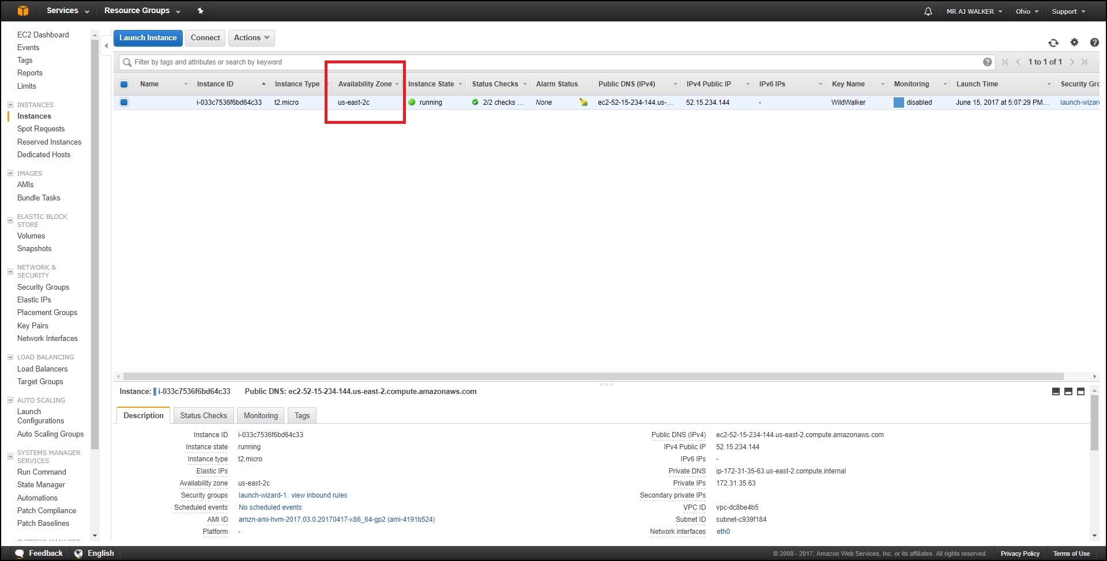The width and height of the screenshot is (1107, 561).
Task: Collapse the left navigation pane arrow
Action: tap(106, 46)
